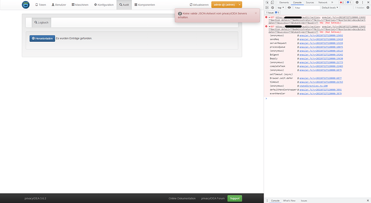Expand the admin account dropdown caret

coord(239,5)
